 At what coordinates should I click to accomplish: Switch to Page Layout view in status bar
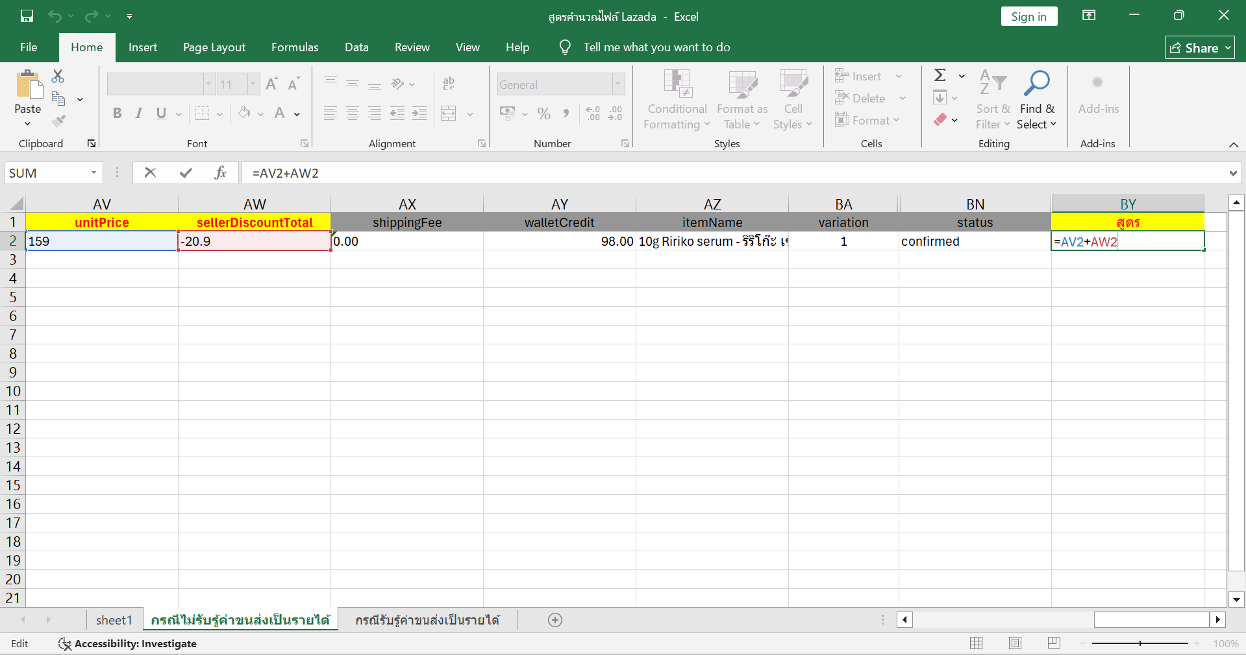1015,643
